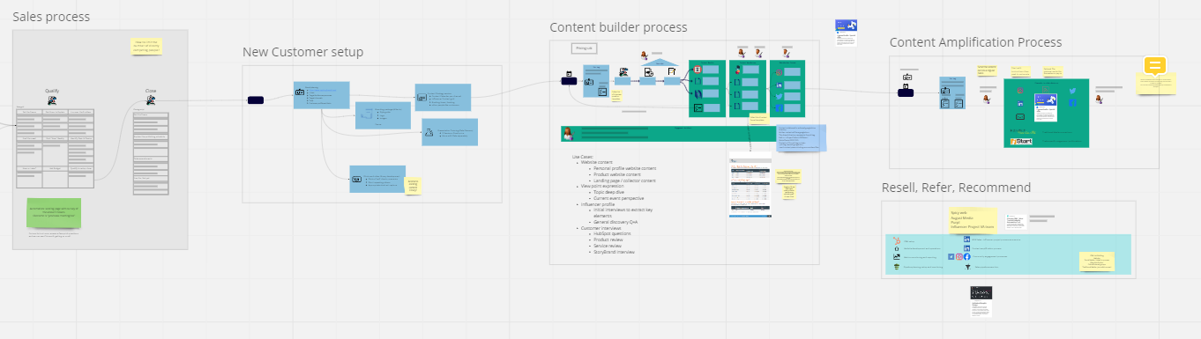Select the bottom blue card in New Customer setup

point(377,179)
